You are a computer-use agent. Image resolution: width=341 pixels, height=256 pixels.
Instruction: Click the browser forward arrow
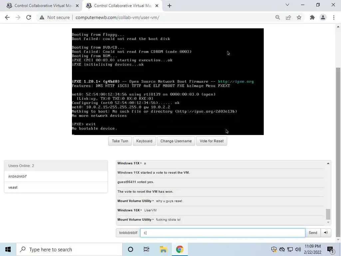pos(18,17)
